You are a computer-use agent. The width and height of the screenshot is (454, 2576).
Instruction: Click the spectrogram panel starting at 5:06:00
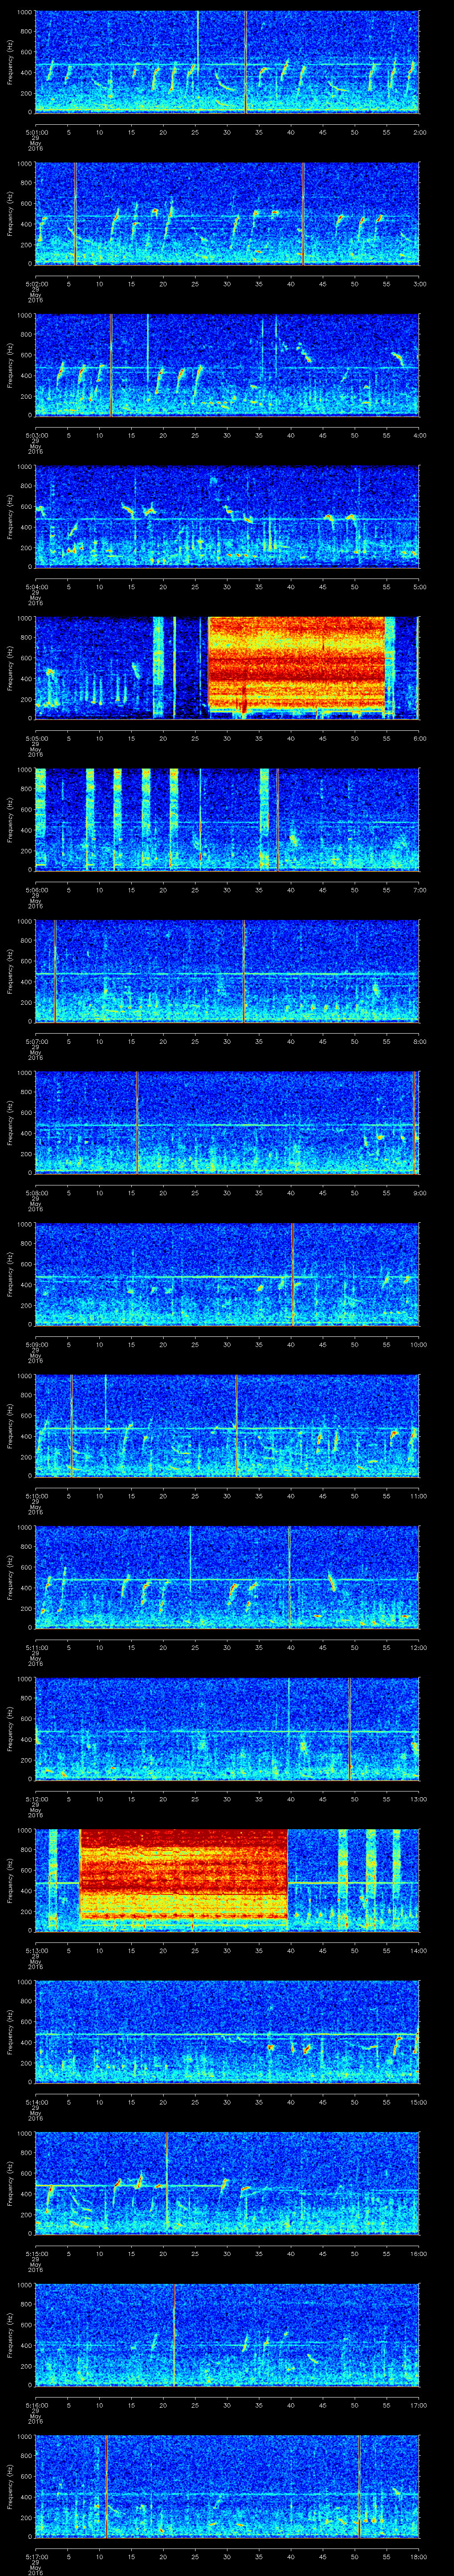coord(227,821)
